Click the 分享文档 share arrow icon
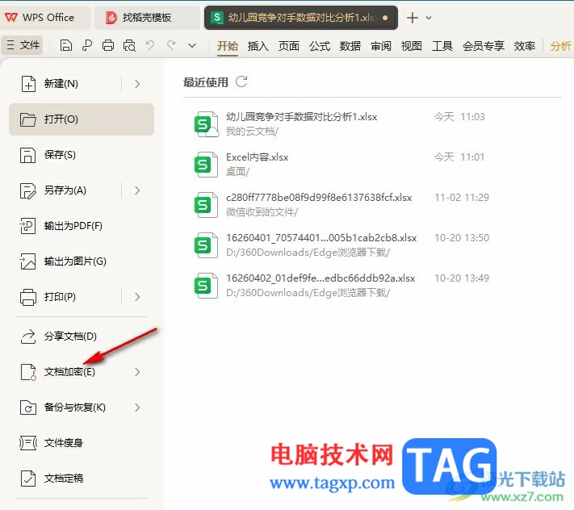The width and height of the screenshot is (574, 510). click(x=28, y=337)
